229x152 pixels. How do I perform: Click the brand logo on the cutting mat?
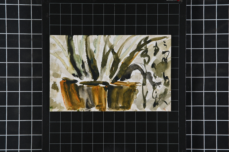[x=173, y=1]
